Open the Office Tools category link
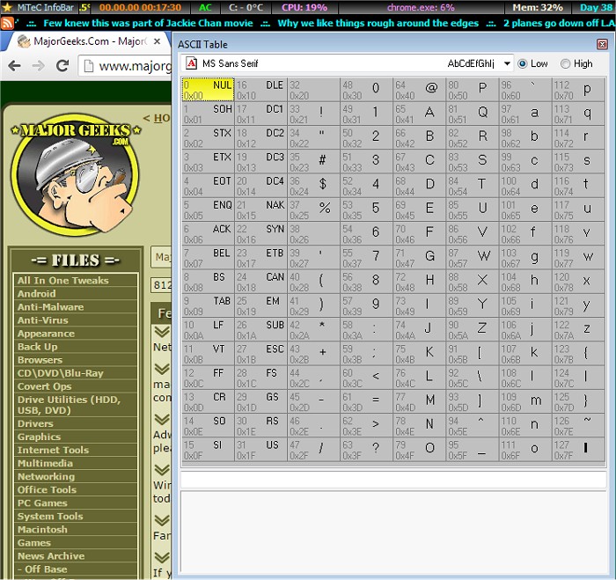This screenshot has height=580, width=616. [x=48, y=490]
